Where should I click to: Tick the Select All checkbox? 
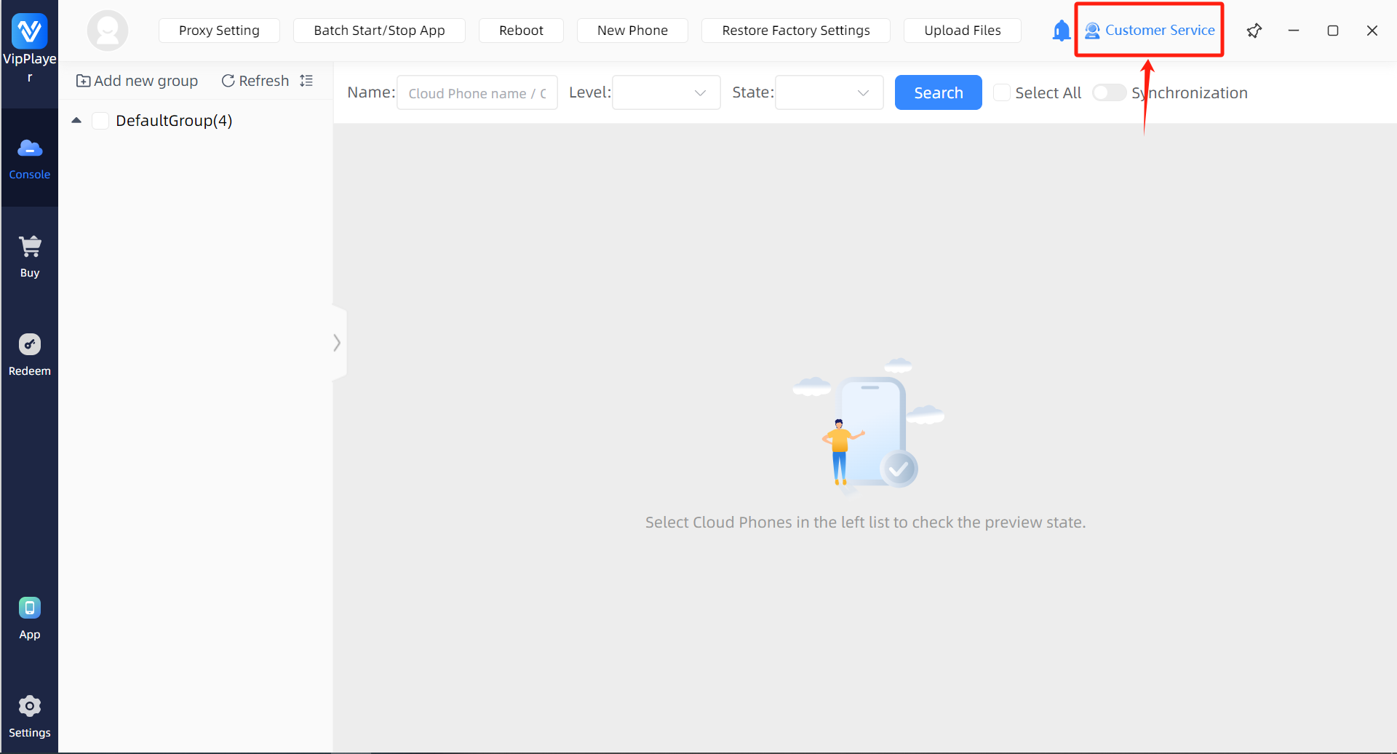pos(1002,92)
